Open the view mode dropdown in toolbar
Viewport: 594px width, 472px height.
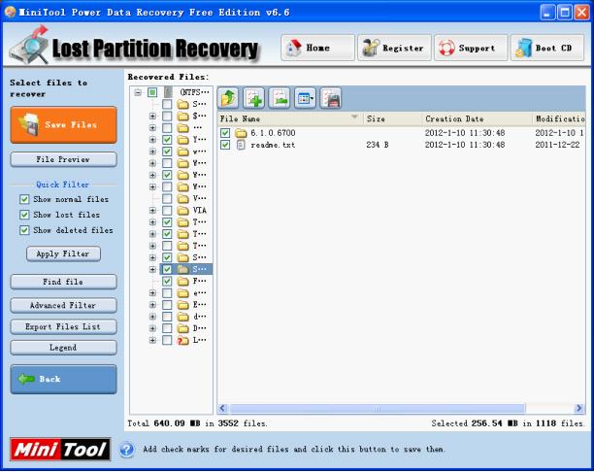(x=306, y=98)
